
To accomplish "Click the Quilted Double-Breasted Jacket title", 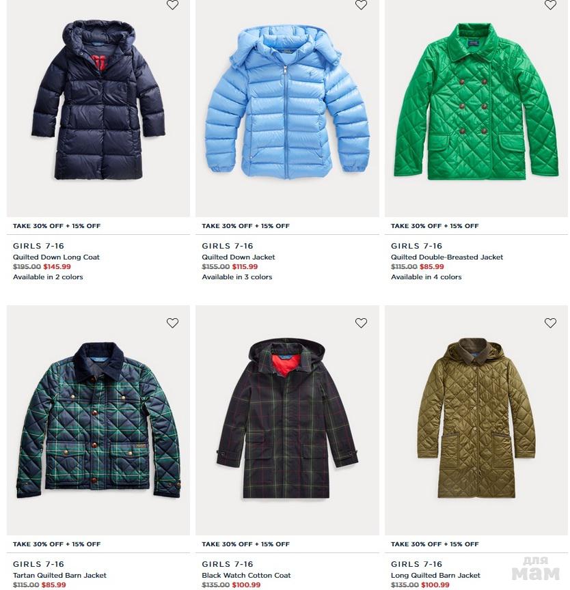I will coord(447,257).
